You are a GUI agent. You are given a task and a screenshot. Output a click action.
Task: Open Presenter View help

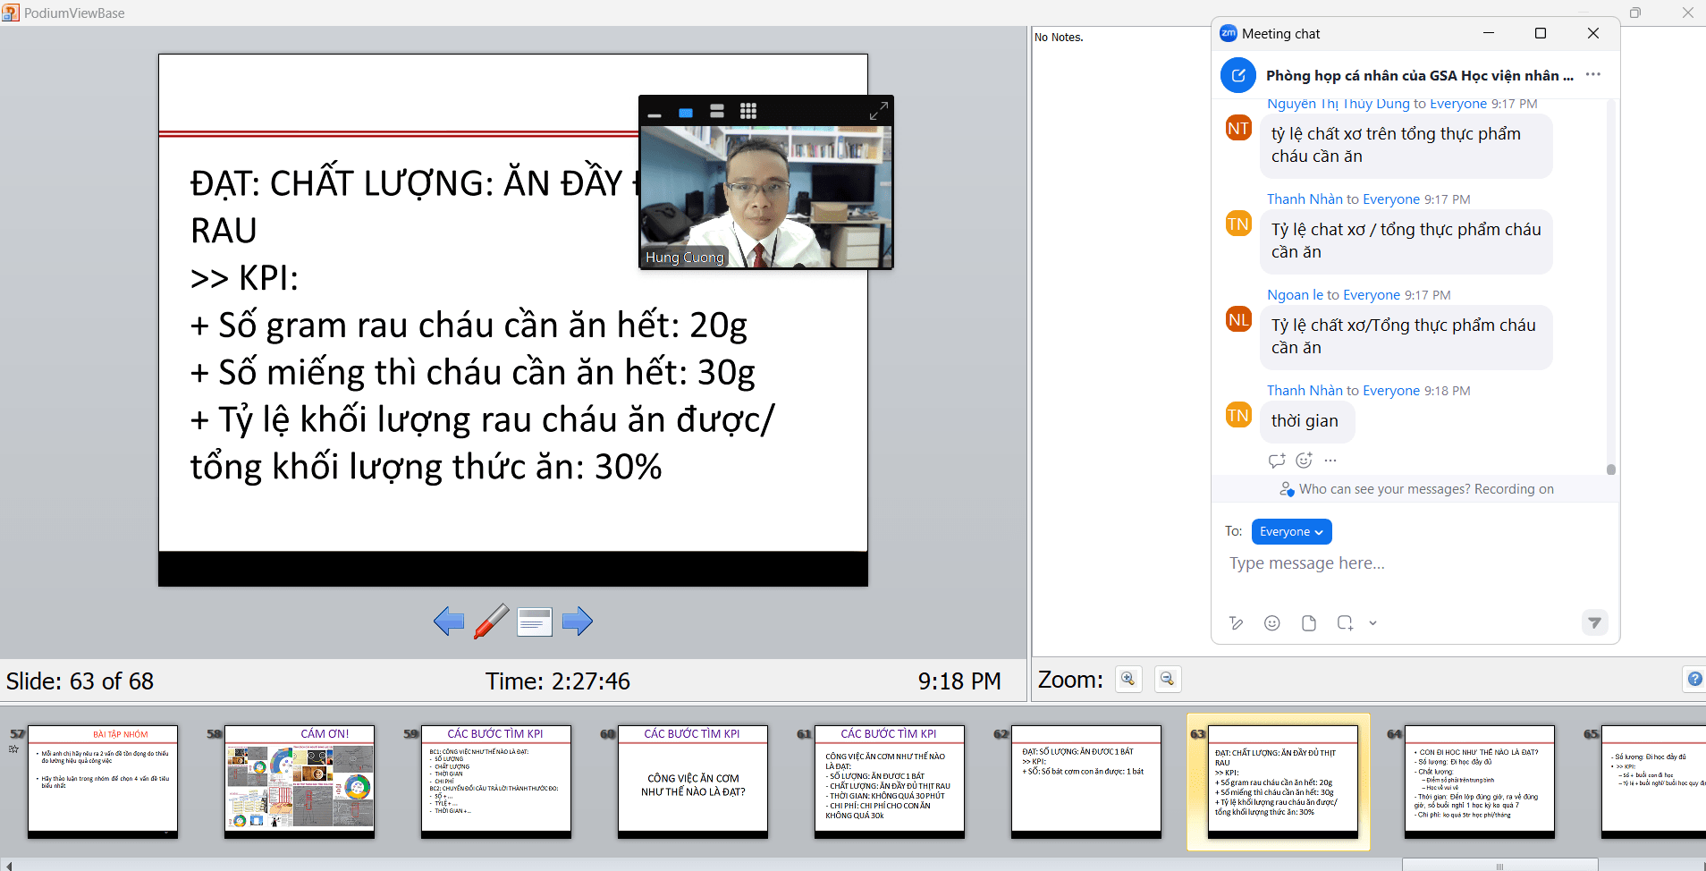tap(1694, 680)
